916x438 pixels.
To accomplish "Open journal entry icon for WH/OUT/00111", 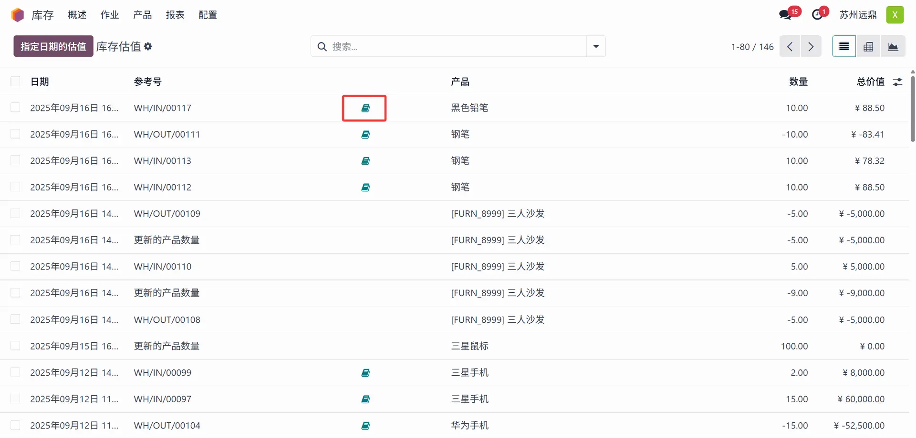I will (365, 135).
